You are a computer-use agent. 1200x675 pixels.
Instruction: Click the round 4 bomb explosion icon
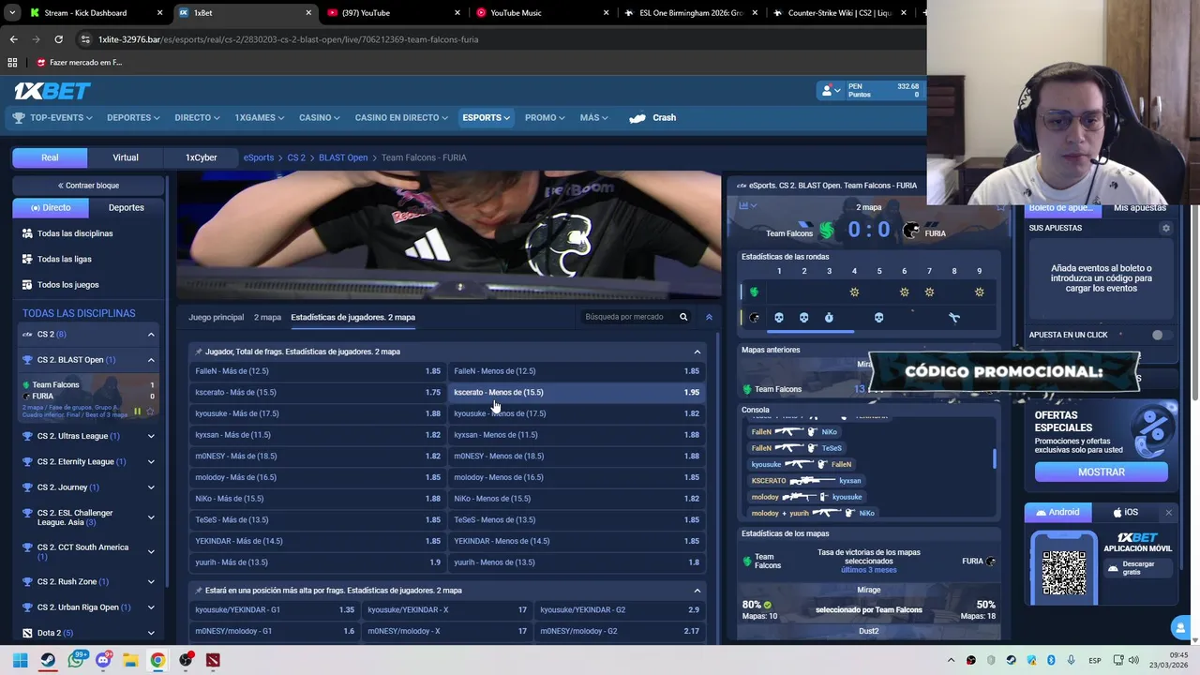tap(854, 292)
